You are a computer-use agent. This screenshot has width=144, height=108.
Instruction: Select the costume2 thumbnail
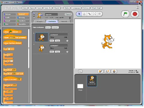click(x=42, y=48)
